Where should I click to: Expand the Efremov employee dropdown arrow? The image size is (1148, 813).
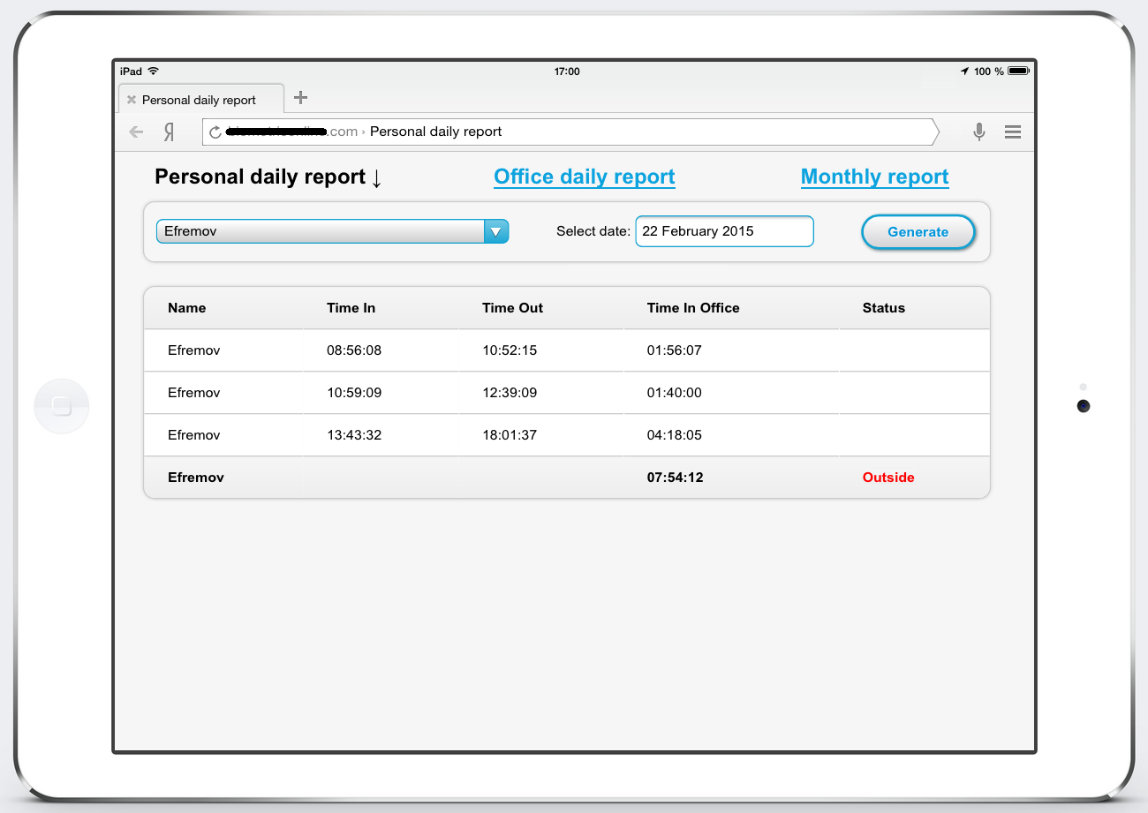click(496, 231)
